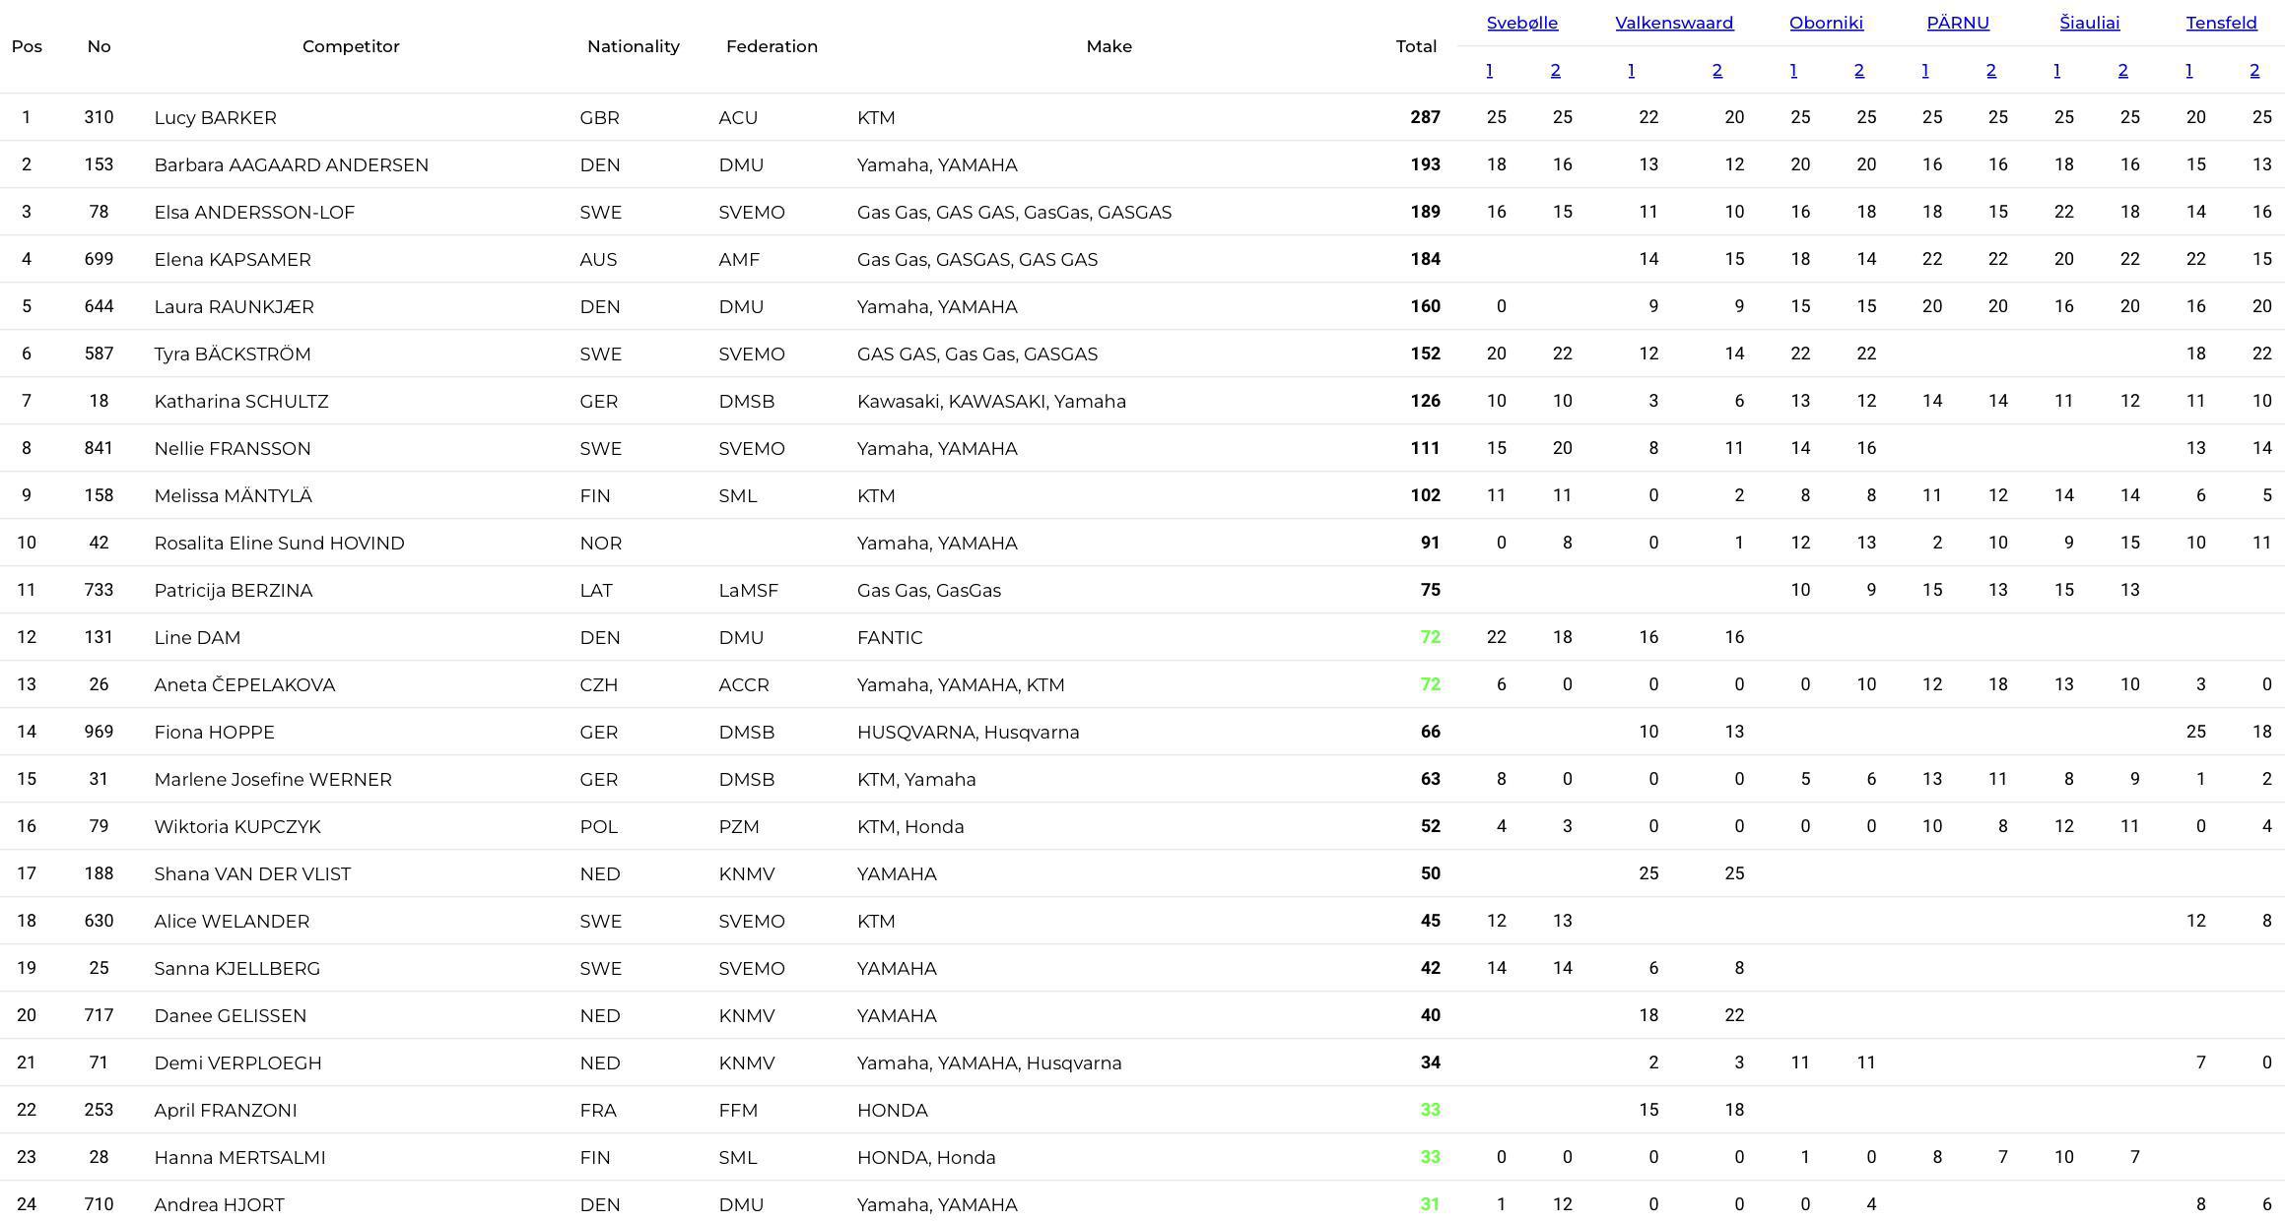Image resolution: width=2285 pixels, height=1223 pixels.
Task: Open the Tensfeld round link
Action: click(x=2221, y=23)
